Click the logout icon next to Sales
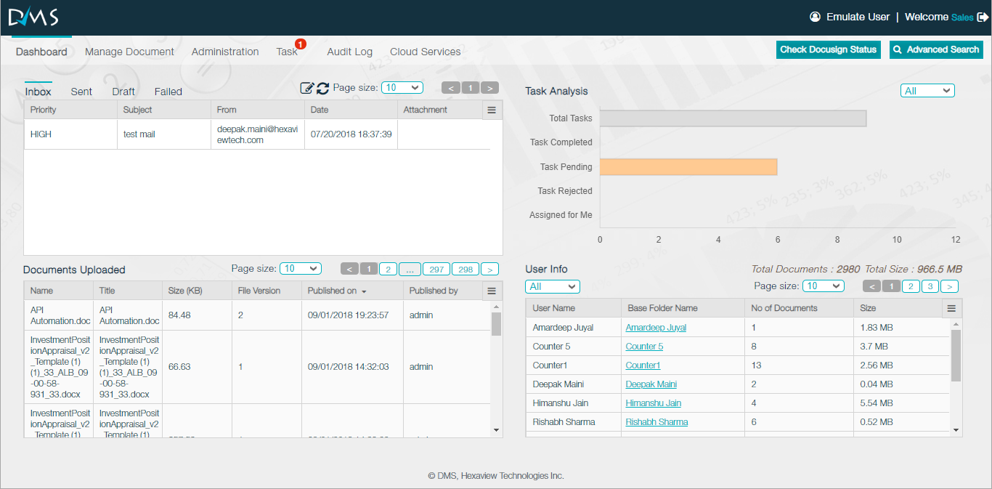992x489 pixels. (x=983, y=17)
